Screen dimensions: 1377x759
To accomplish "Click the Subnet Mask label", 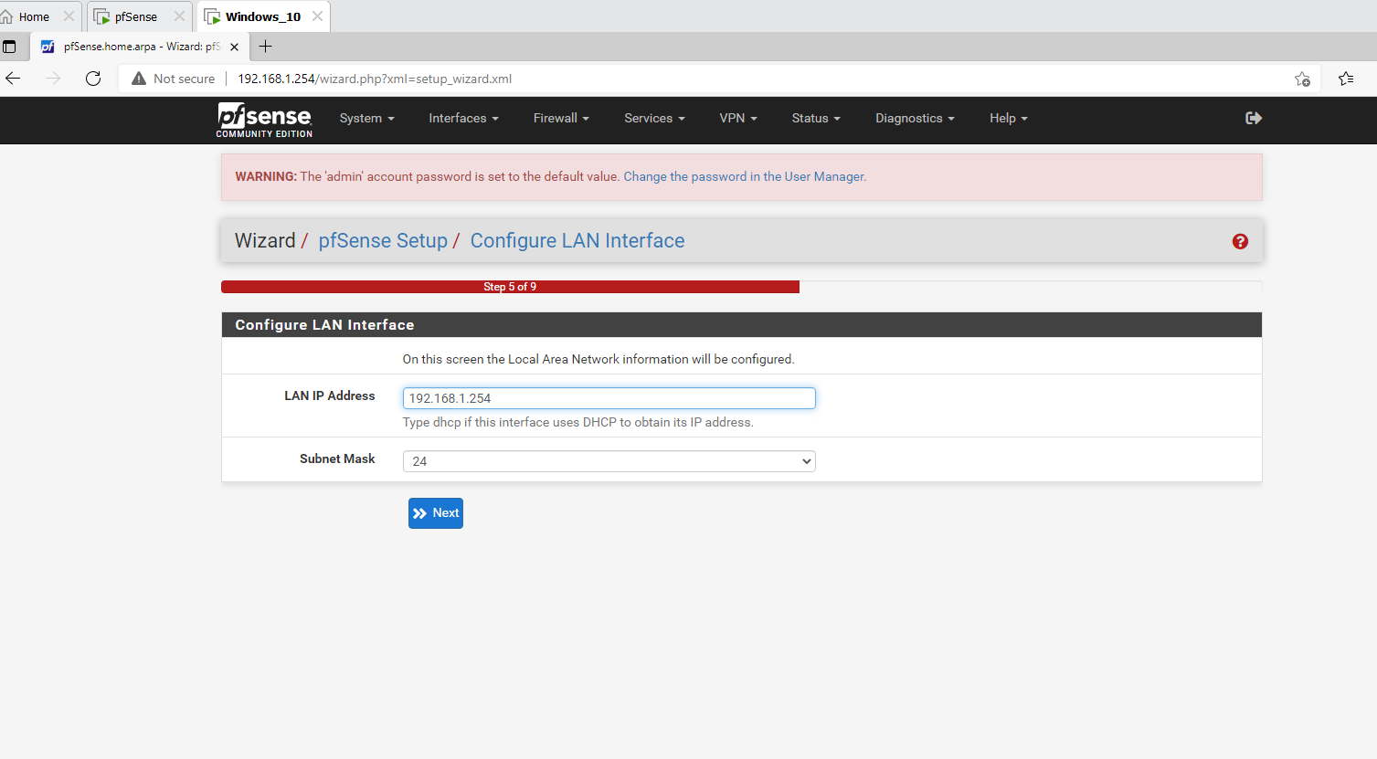I will click(337, 459).
